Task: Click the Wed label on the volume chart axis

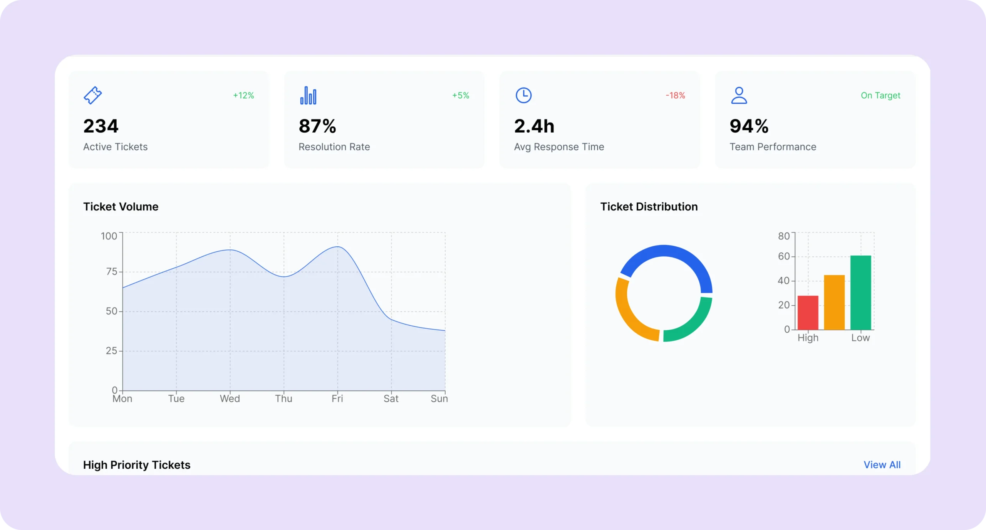Action: [x=230, y=399]
